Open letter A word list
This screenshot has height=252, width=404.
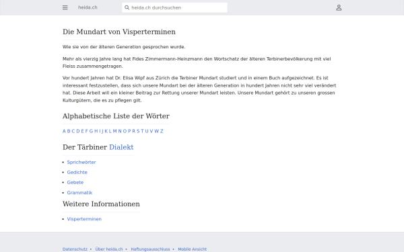click(64, 131)
